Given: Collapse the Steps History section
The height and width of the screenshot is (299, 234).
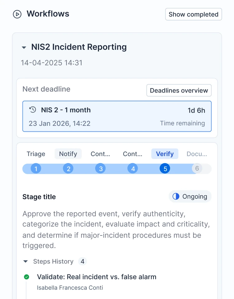Looking at the screenshot, I should pyautogui.click(x=25, y=261).
